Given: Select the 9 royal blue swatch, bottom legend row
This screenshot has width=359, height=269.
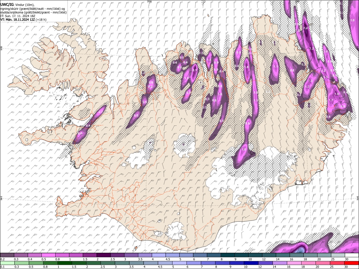Looking at the screenshot, I should click(236, 263).
